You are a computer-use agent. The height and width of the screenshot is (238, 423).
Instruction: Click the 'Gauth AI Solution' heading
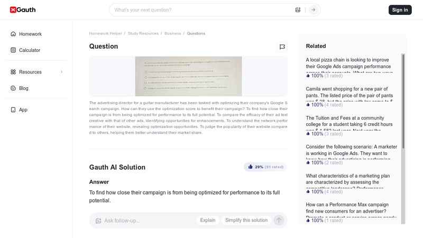(117, 167)
